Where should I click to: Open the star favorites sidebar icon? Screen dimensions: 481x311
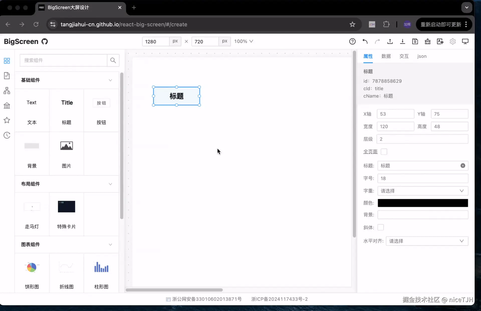pos(7,120)
